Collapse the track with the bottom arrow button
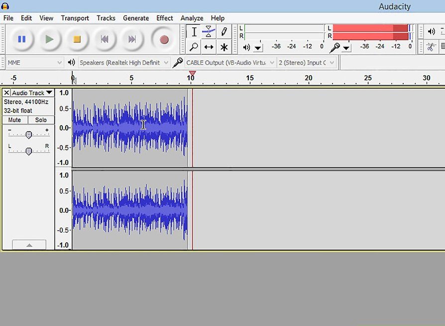The height and width of the screenshot is (326, 445). click(29, 245)
